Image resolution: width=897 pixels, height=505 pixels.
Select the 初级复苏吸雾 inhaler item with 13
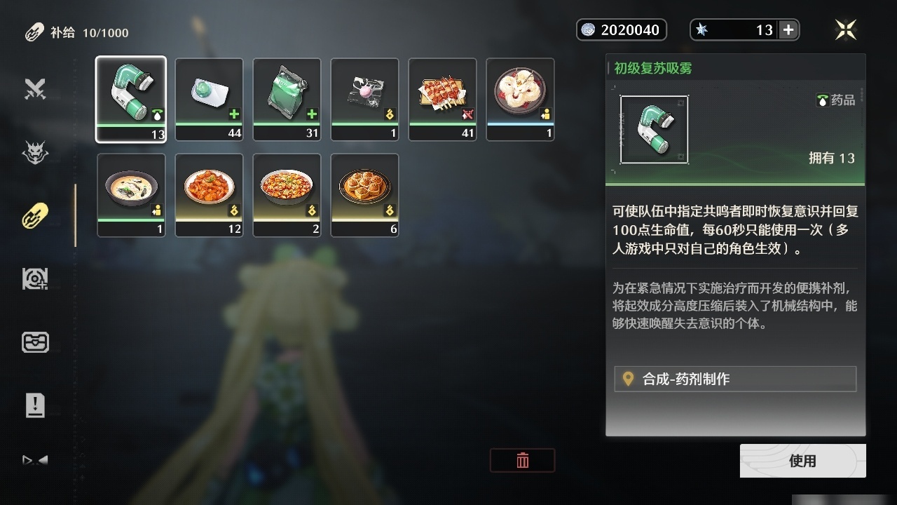[x=131, y=100]
